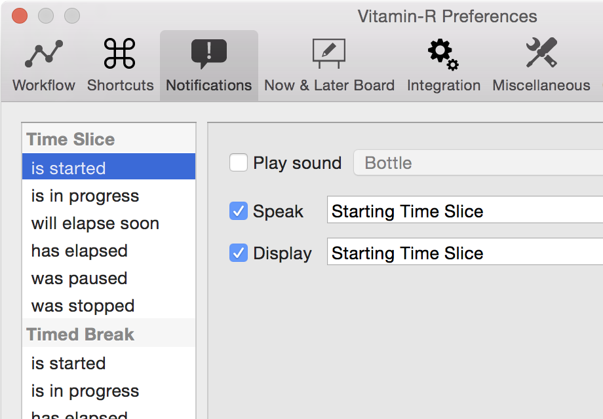Disable the Display checkbox
Viewport: 603px width, 419px height.
click(239, 253)
